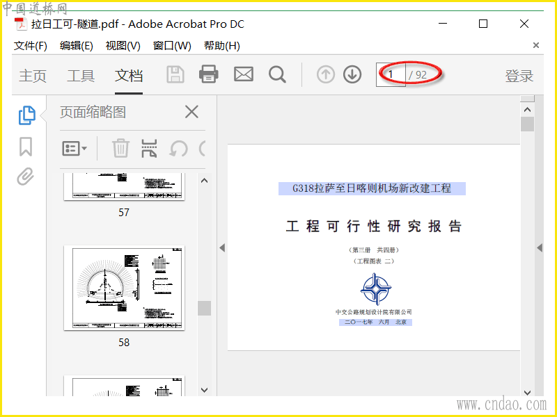Maximize the Acrobat window

[483, 24]
